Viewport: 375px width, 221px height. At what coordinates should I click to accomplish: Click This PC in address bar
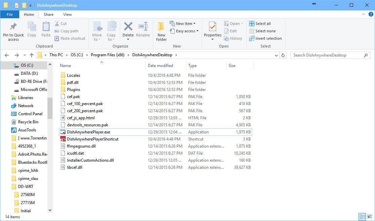pyautogui.click(x=56, y=55)
